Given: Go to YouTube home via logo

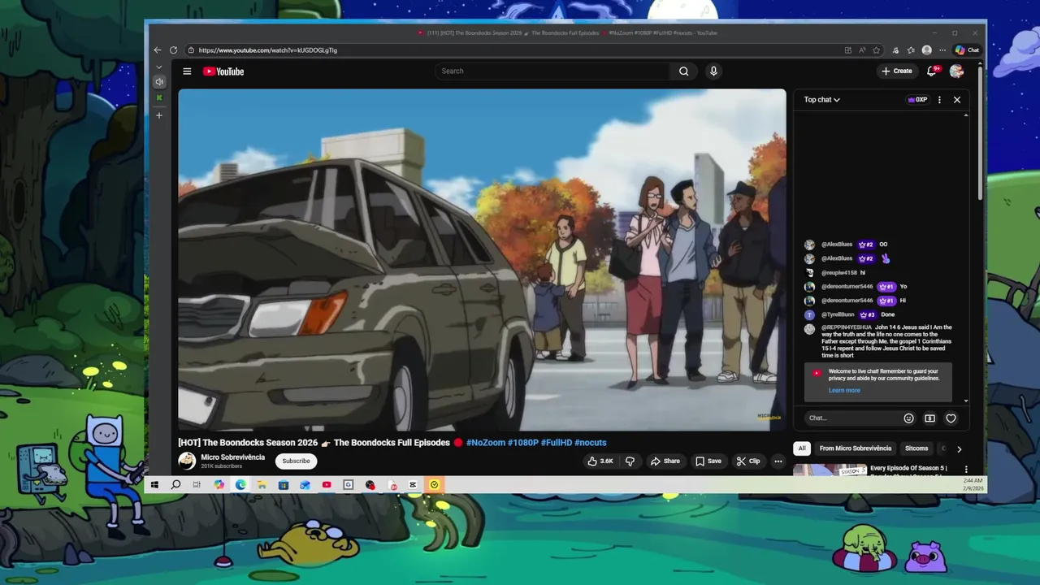Looking at the screenshot, I should click(x=223, y=71).
